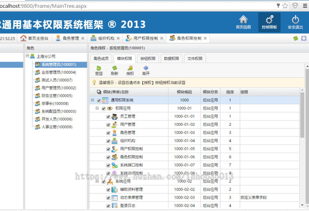Click the 安全退出 power icon
Viewport: 309px width, 211px height.
tap(295, 22)
